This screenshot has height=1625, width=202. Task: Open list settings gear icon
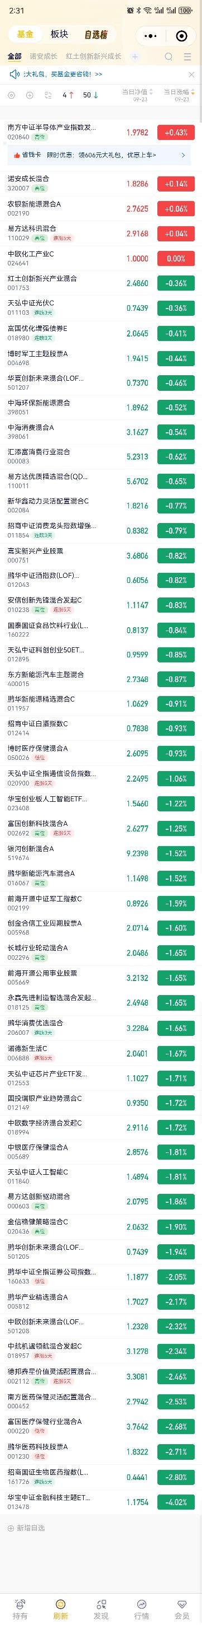(11, 95)
